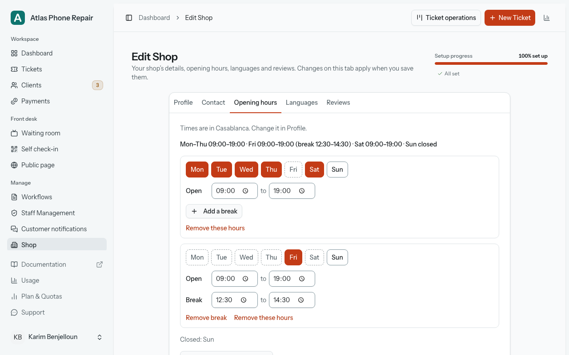This screenshot has width=569, height=355.
Task: Switch to the Contact tab
Action: (213, 103)
